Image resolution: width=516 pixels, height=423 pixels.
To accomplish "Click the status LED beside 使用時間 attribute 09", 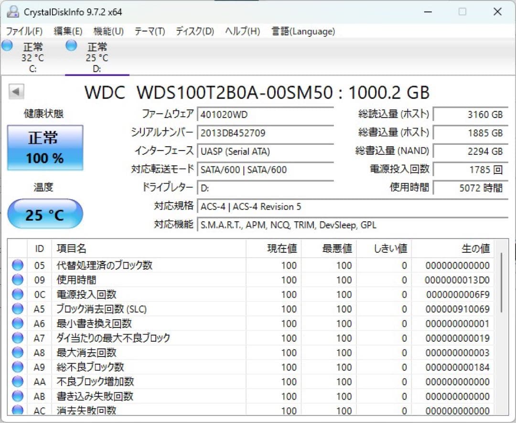I will 17,280.
